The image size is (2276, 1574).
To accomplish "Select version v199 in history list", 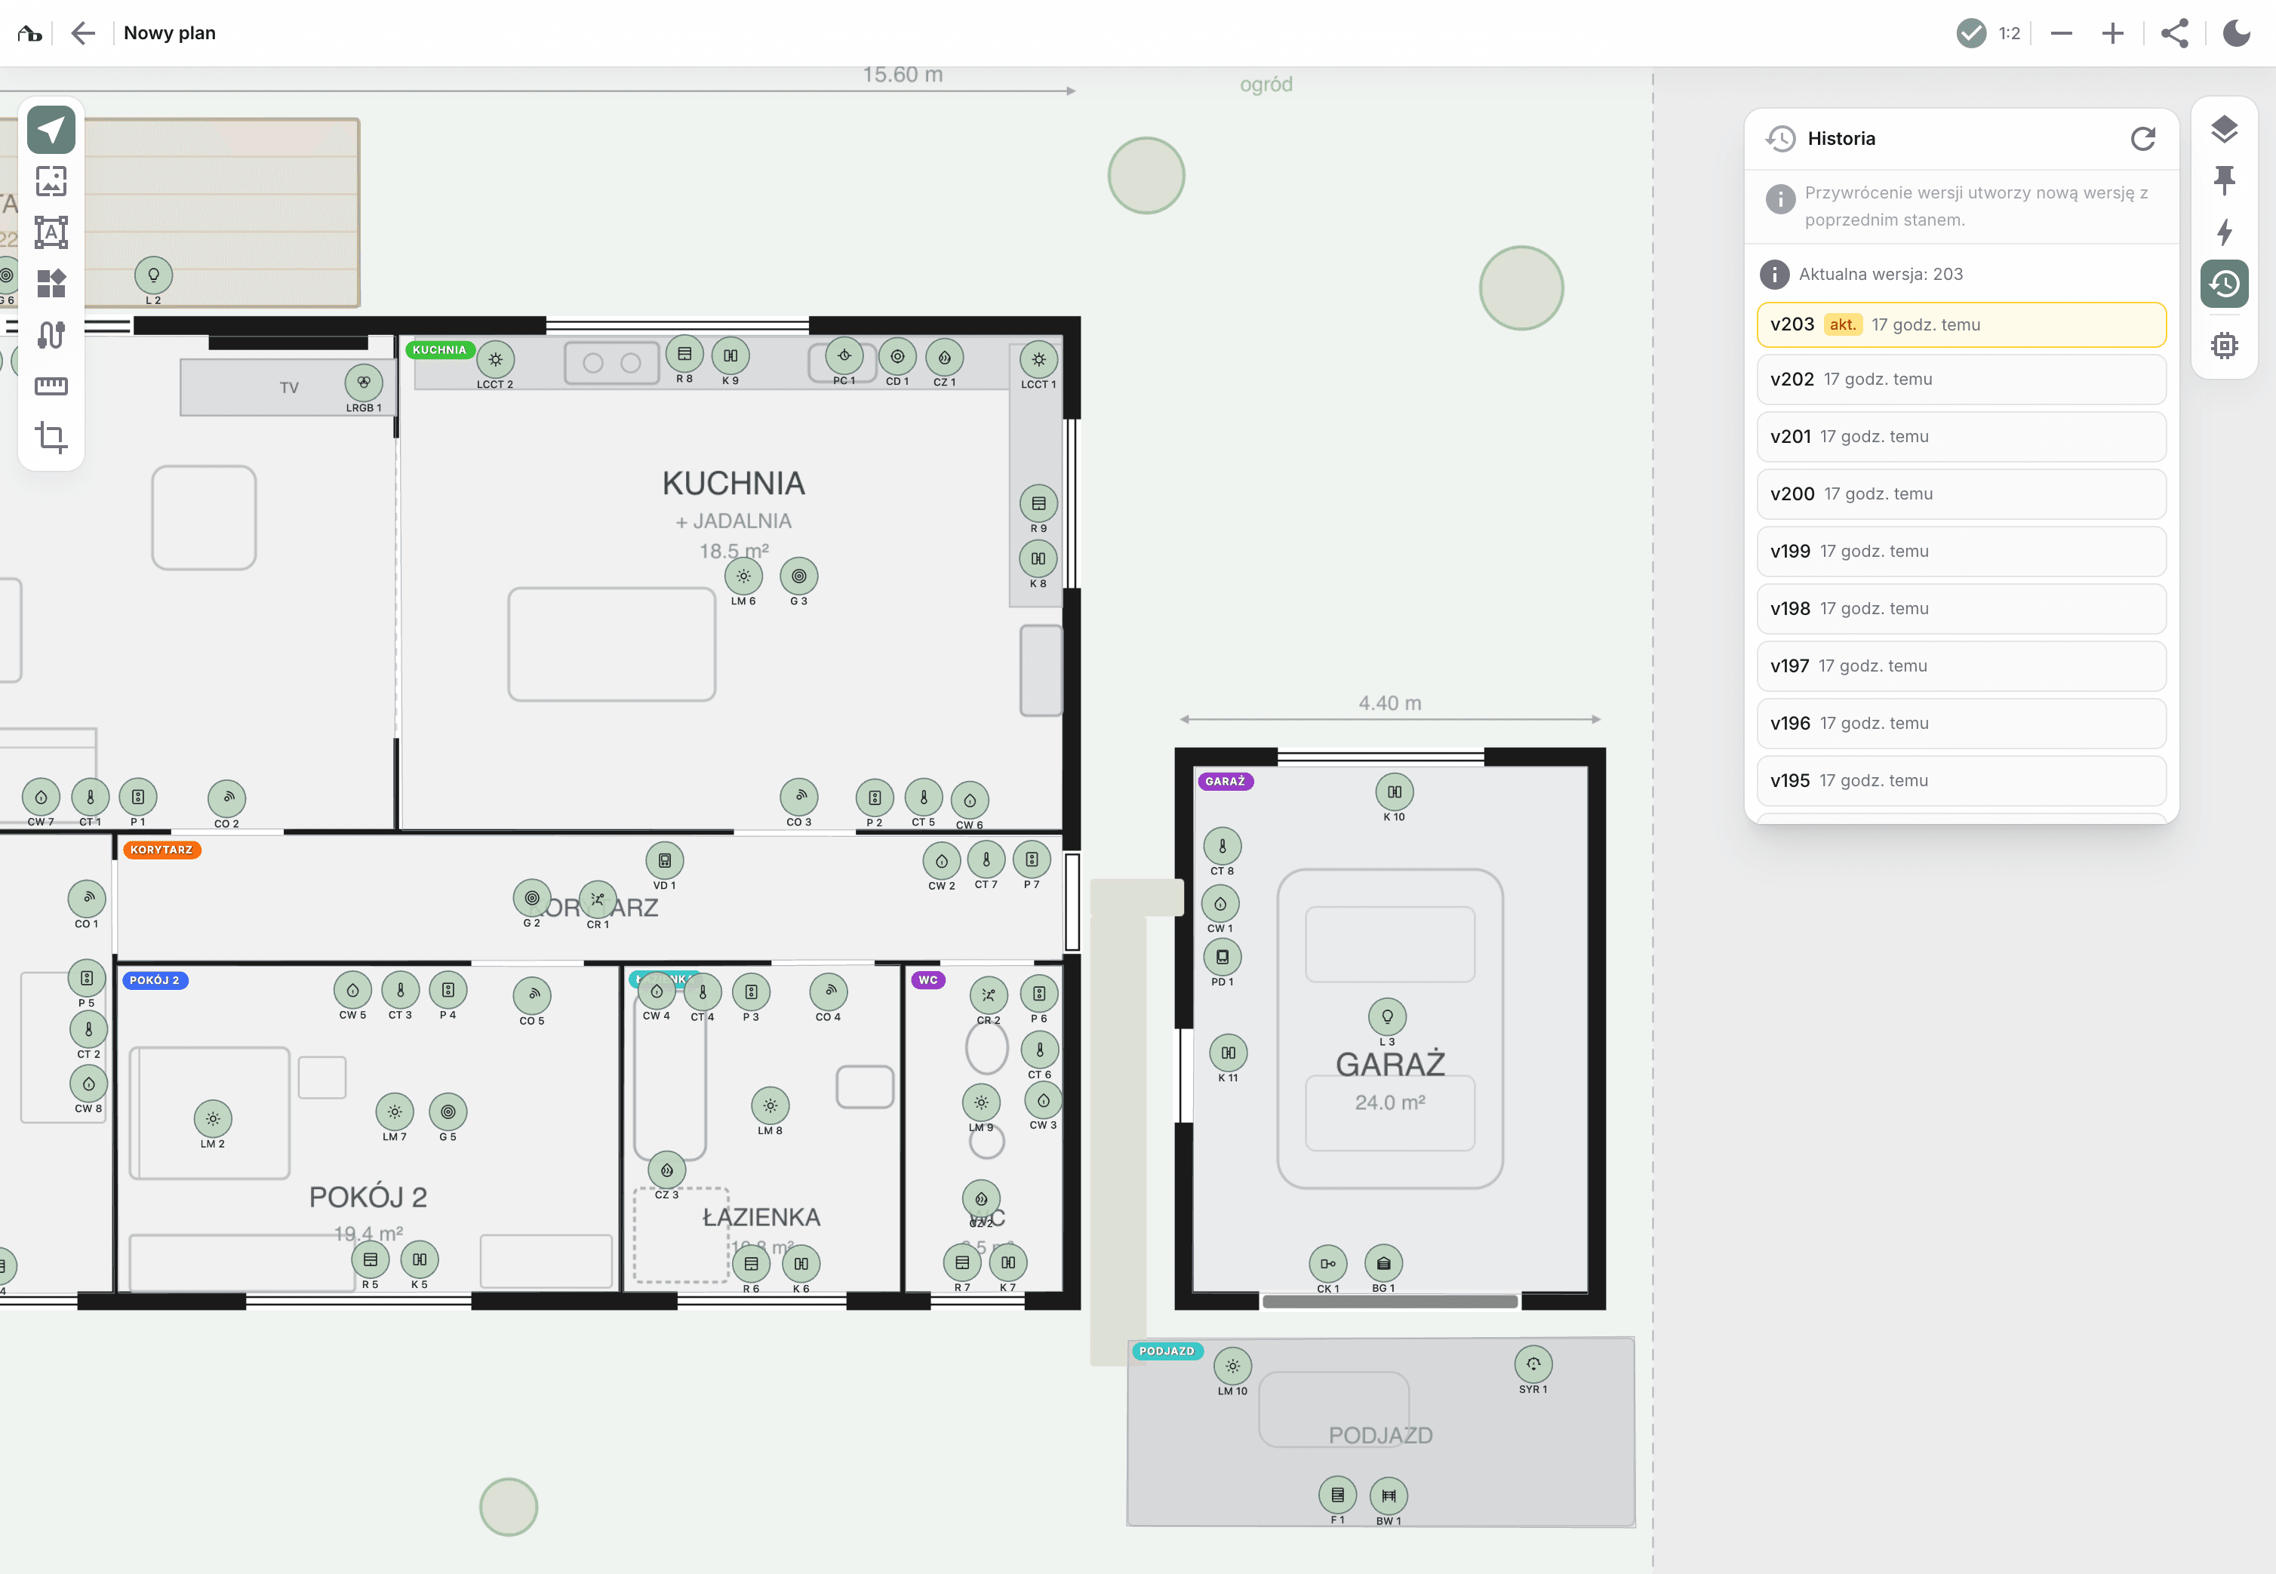I will tap(1961, 552).
